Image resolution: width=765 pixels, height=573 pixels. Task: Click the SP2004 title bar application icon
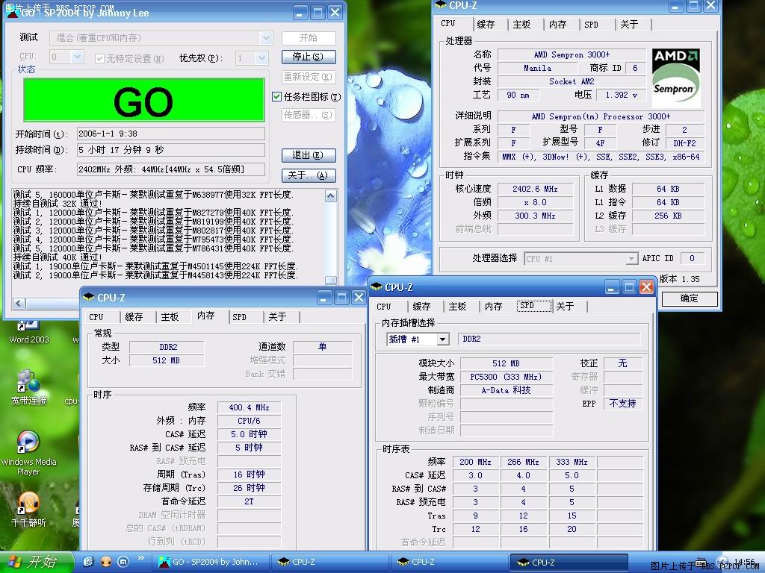pyautogui.click(x=13, y=13)
